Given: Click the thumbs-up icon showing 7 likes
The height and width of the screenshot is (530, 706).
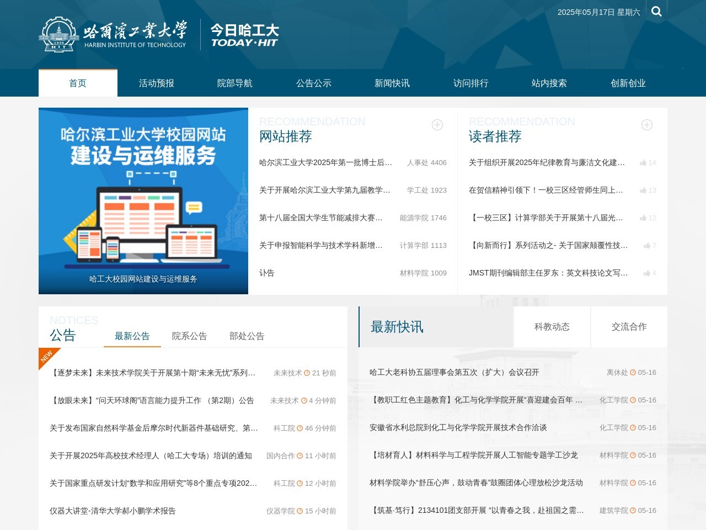Looking at the screenshot, I should (x=647, y=246).
